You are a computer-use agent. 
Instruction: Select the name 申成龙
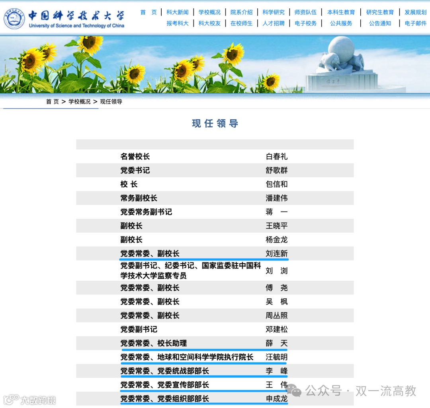click(276, 399)
